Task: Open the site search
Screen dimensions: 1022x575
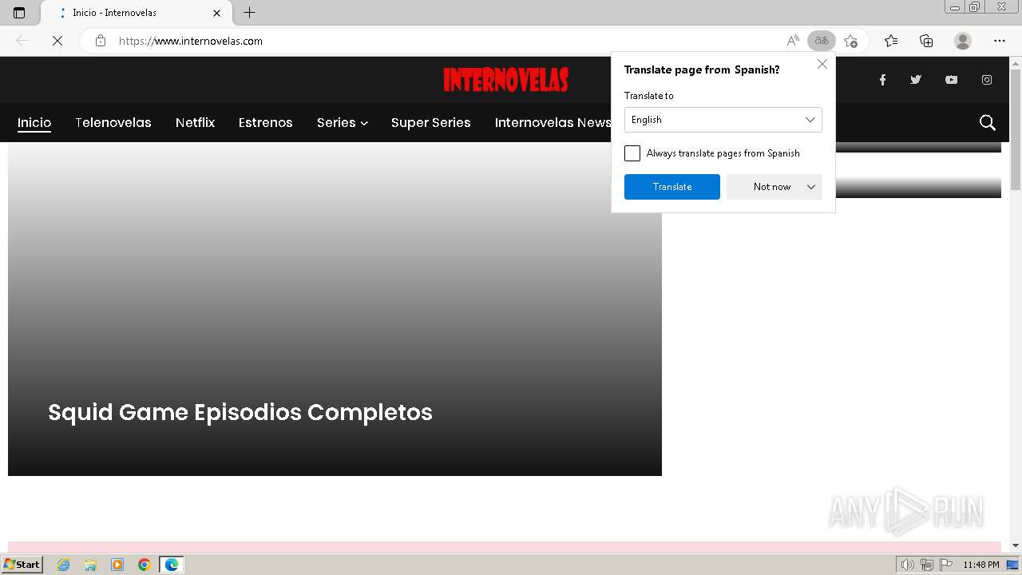Action: (x=988, y=122)
